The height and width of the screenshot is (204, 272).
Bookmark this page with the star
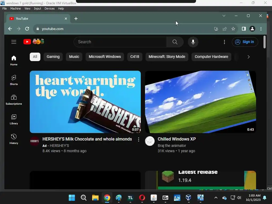[x=233, y=29]
